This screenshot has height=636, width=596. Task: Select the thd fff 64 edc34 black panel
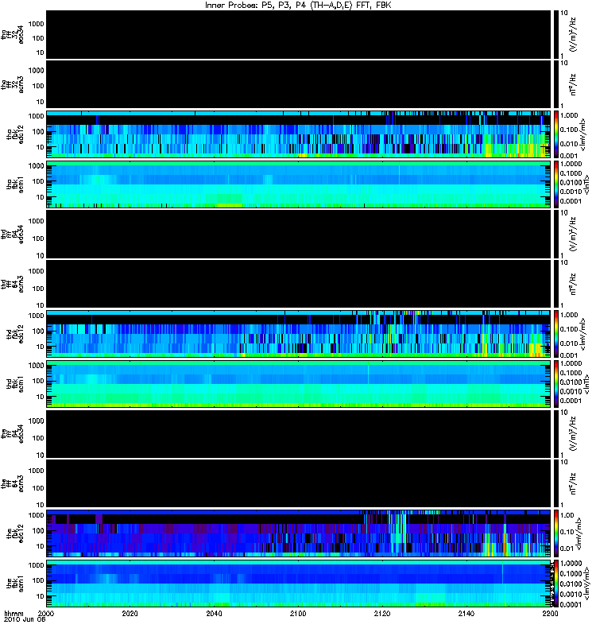coord(299,234)
